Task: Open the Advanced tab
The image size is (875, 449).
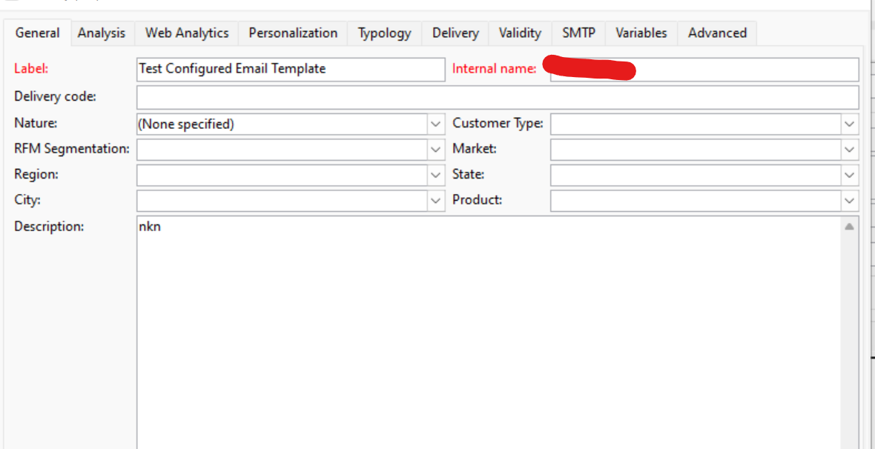Action: click(717, 33)
